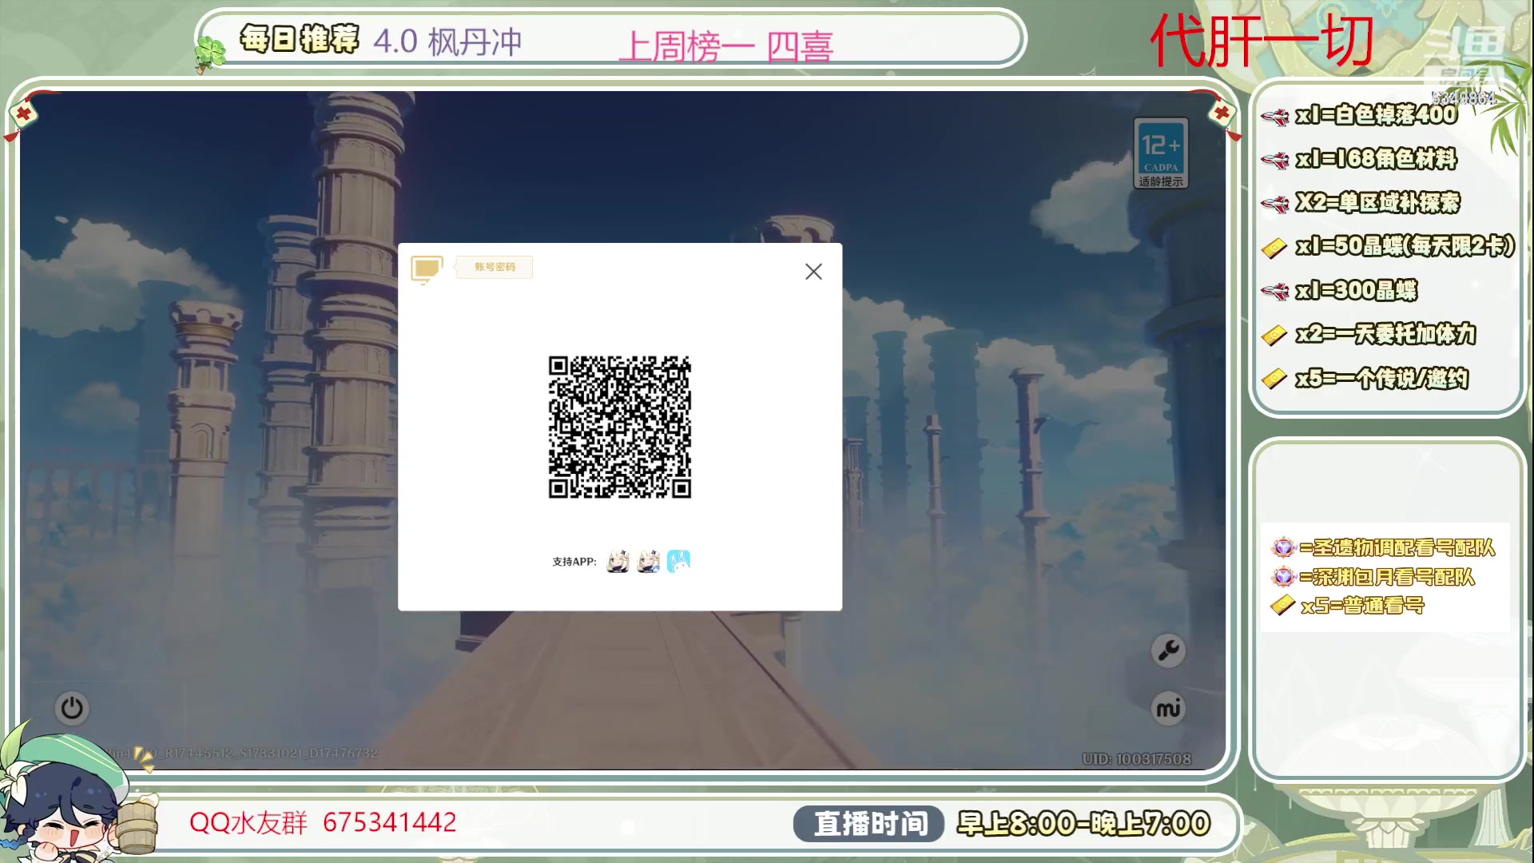1534x863 pixels.
Task: Click the QR code image
Action: pyautogui.click(x=620, y=427)
